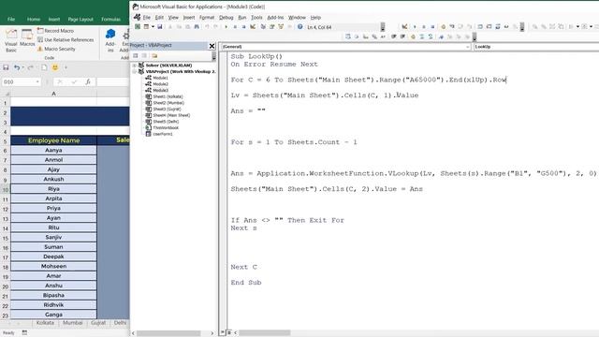Open the VBA Tools menu
This screenshot has height=337, width=599.
256,18
